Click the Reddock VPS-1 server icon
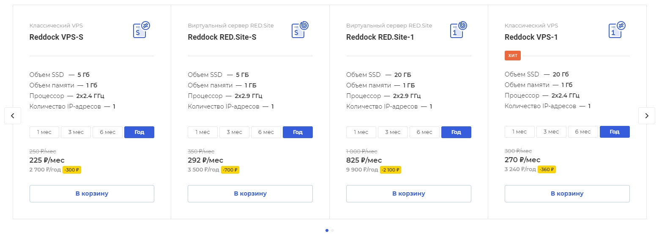The image size is (659, 237). (617, 30)
